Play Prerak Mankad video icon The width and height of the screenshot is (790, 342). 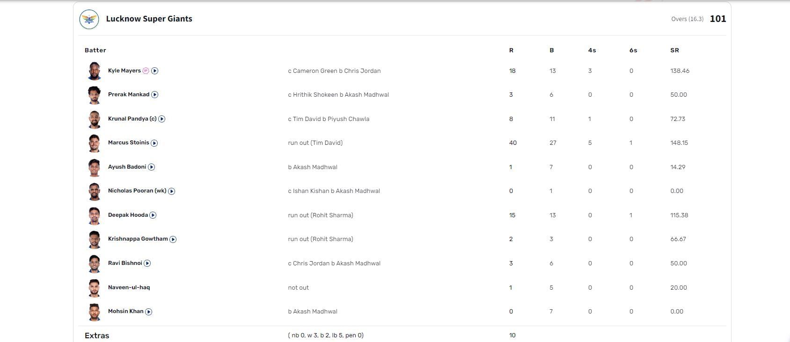point(155,95)
